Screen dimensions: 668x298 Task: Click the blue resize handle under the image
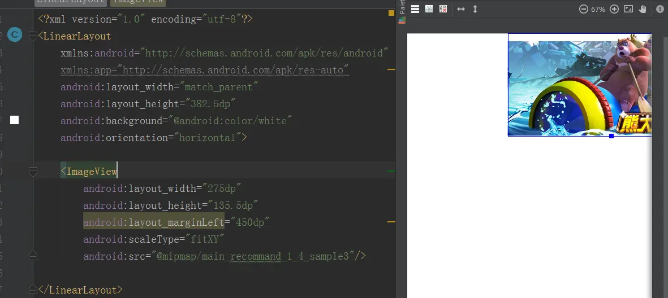611,136
